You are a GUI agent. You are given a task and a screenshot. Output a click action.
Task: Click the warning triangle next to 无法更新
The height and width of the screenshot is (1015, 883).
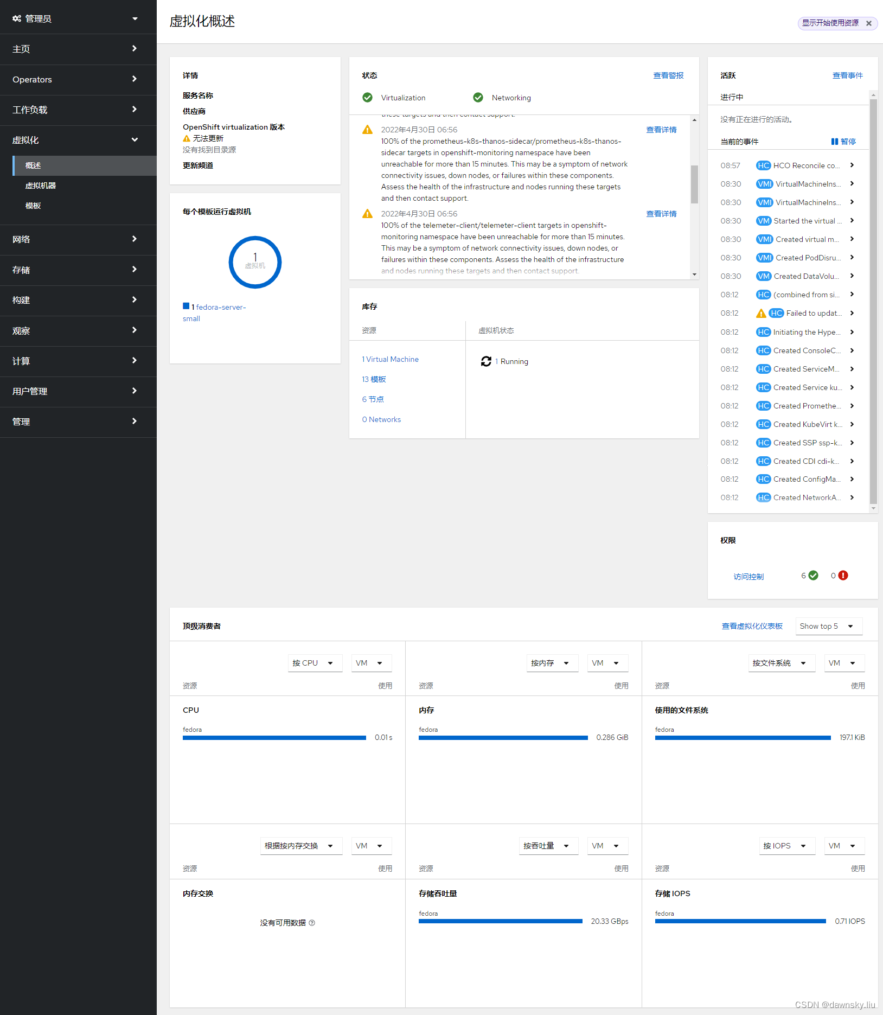(x=187, y=138)
